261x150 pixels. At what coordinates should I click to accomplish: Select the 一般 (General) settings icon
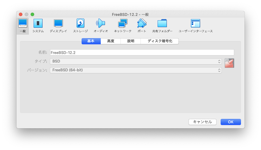click(x=23, y=26)
